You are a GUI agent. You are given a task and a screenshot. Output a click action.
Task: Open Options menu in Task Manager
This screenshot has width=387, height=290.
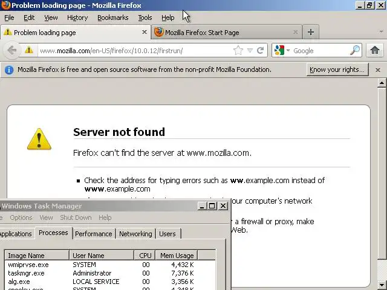[21, 217]
